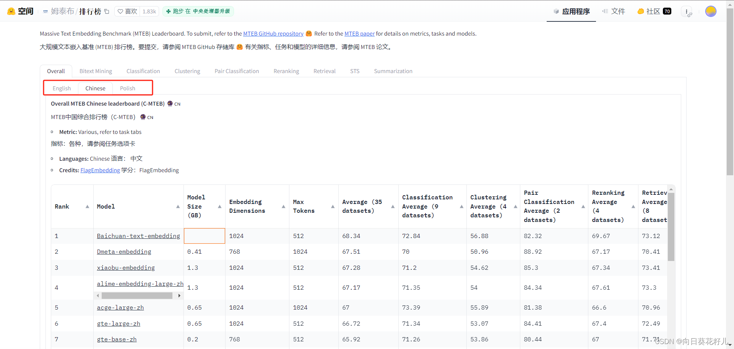Open the MTEB GitHub repository link
The height and width of the screenshot is (349, 734).
(x=273, y=34)
